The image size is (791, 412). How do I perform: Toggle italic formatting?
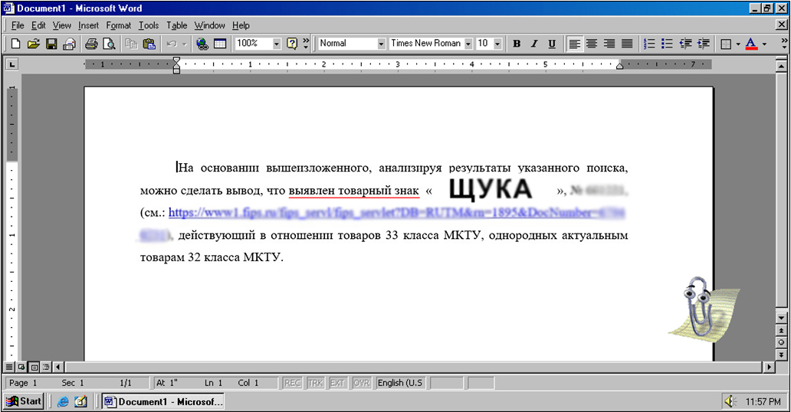pyautogui.click(x=534, y=44)
